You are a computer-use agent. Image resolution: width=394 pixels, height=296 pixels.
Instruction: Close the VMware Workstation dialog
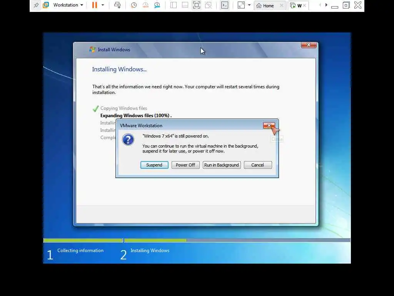pyautogui.click(x=269, y=125)
